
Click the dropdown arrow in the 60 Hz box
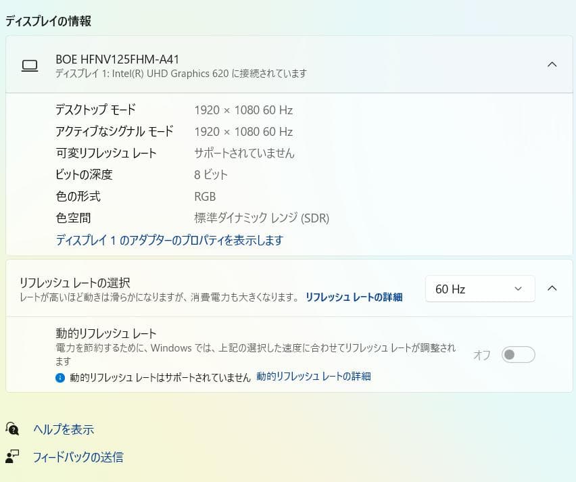(x=518, y=289)
